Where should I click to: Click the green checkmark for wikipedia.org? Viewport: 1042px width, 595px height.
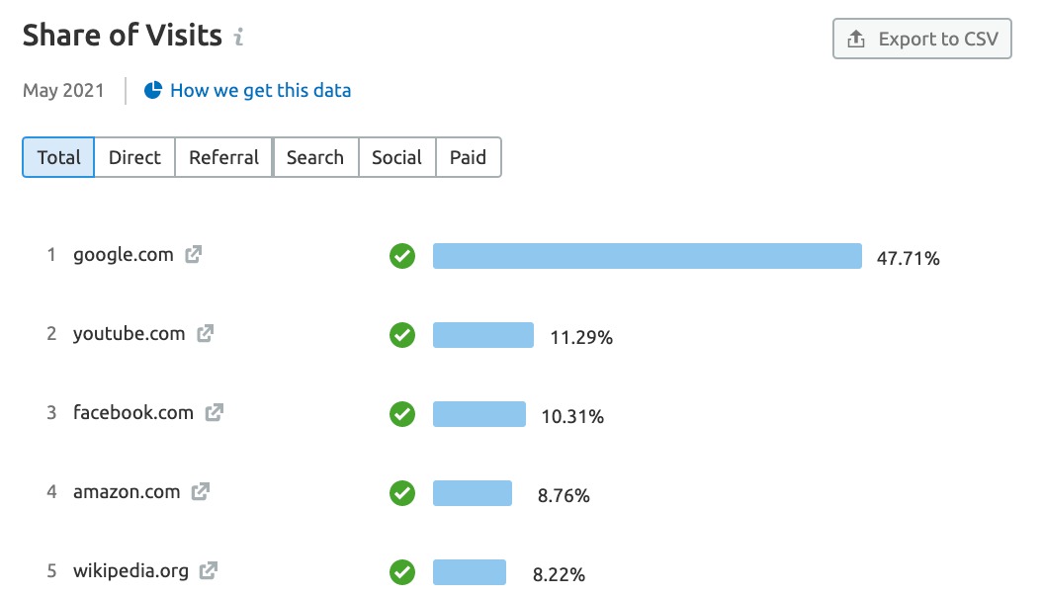click(x=402, y=572)
